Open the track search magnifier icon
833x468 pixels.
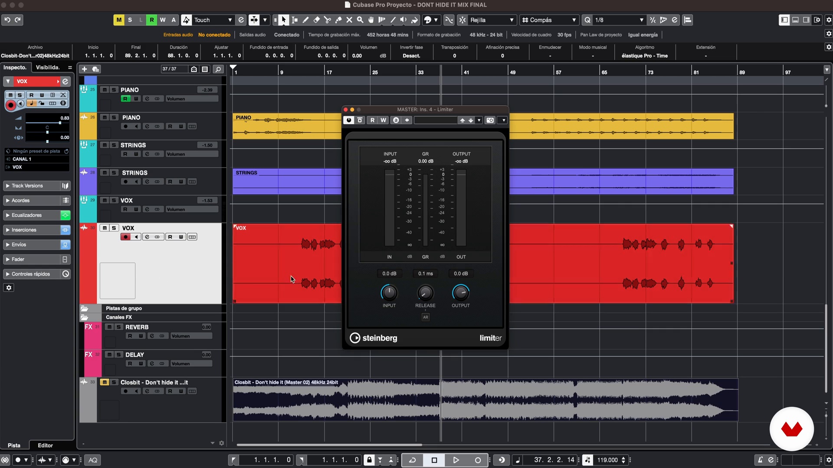pyautogui.click(x=218, y=69)
